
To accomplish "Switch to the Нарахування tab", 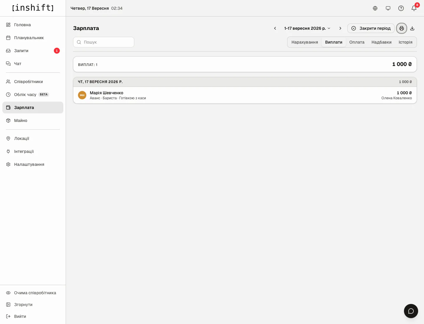I will (305, 42).
